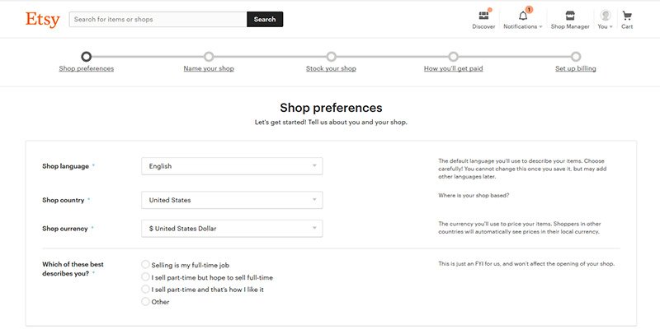
Task: Go to the 'Name your shop' step
Action: pyautogui.click(x=209, y=68)
